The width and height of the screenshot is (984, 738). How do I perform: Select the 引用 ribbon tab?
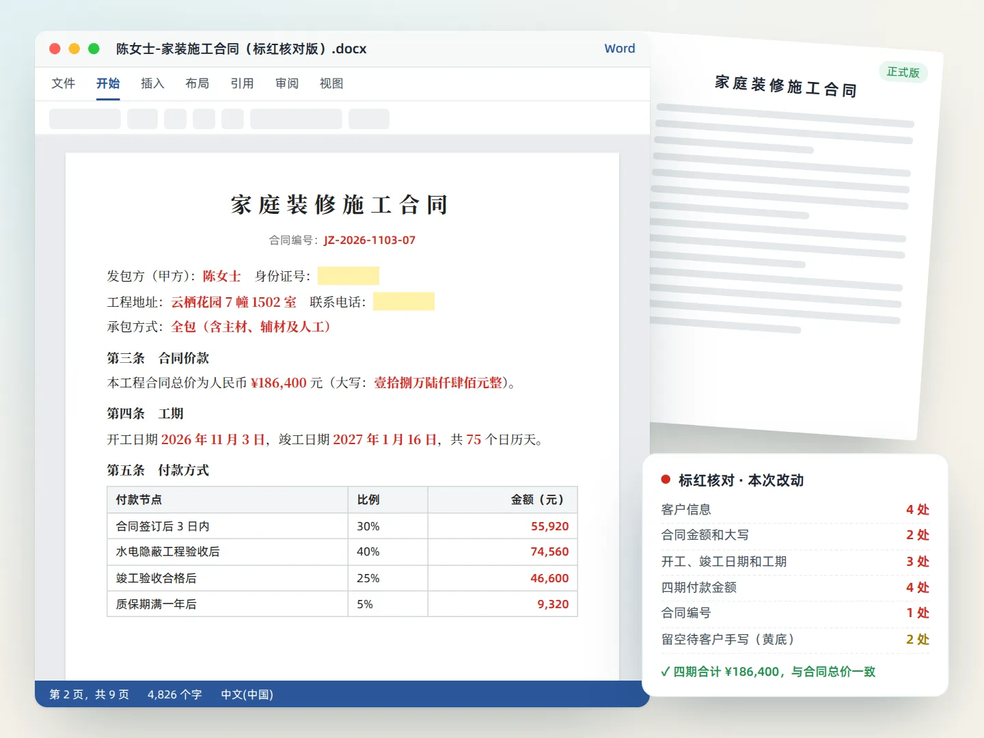click(x=242, y=83)
